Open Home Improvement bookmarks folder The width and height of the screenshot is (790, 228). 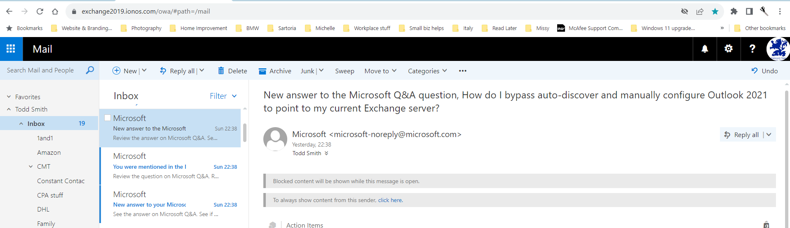[x=198, y=28]
